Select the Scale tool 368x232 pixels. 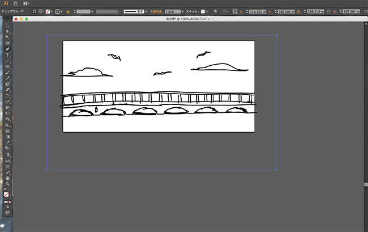point(7,102)
